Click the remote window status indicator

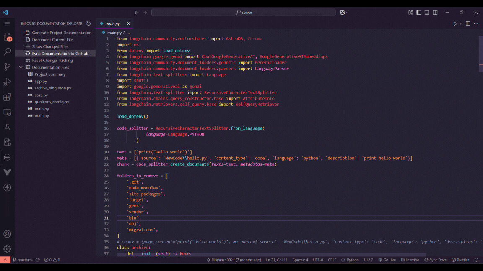[5, 260]
